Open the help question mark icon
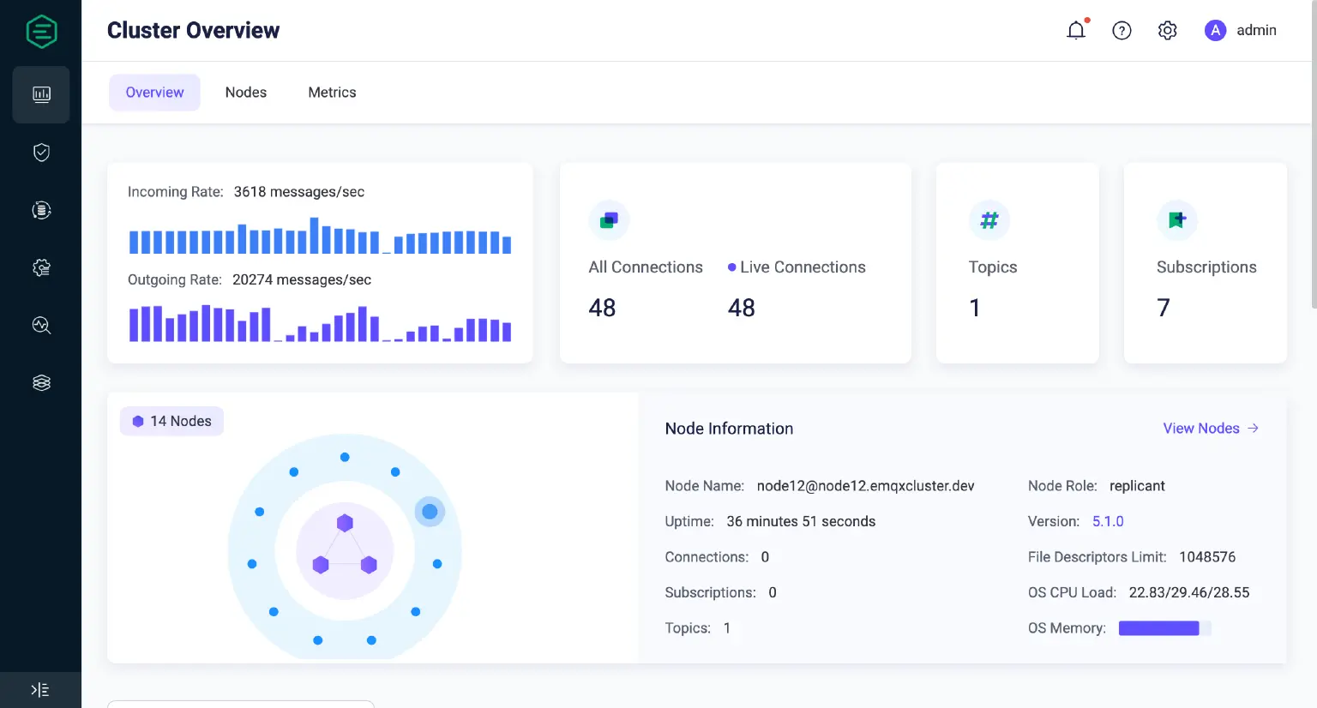This screenshot has width=1317, height=708. click(1122, 30)
